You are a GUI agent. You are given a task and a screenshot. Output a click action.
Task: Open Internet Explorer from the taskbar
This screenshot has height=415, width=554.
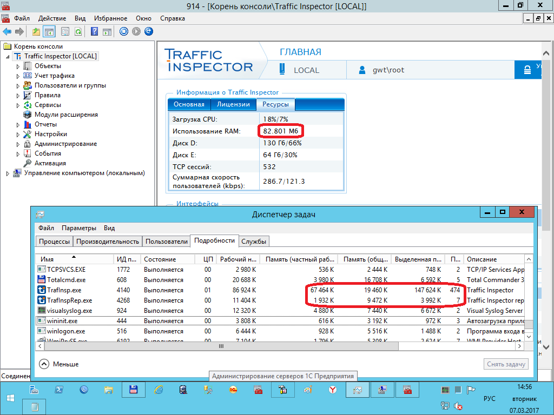pyautogui.click(x=159, y=390)
